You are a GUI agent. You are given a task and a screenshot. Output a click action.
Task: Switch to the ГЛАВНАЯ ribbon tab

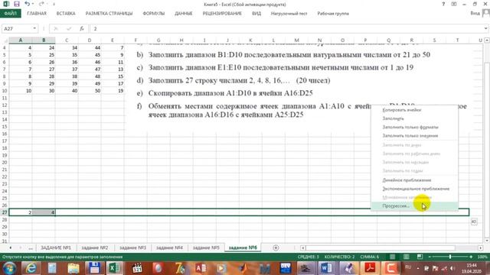pyautogui.click(x=37, y=14)
